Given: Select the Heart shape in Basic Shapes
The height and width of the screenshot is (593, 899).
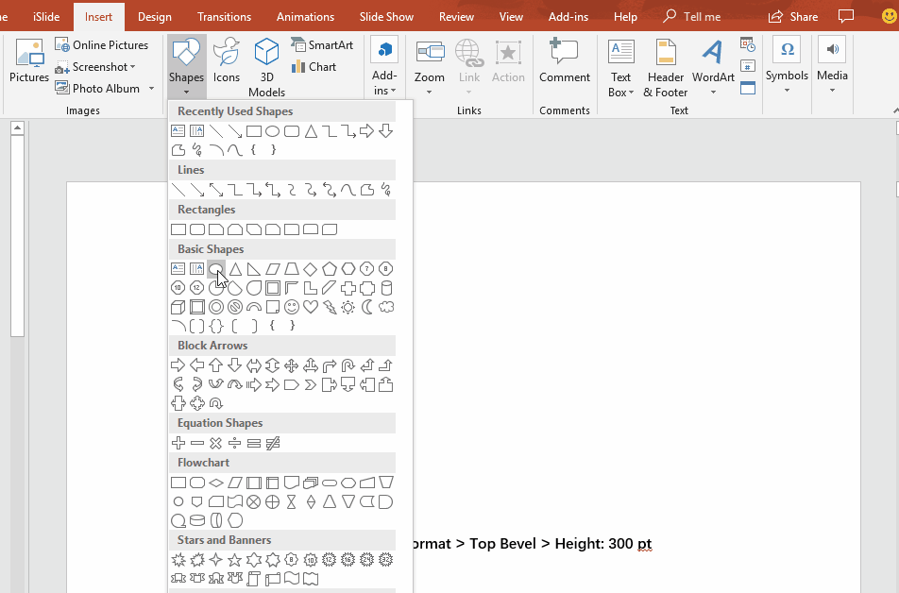Looking at the screenshot, I should (310, 307).
